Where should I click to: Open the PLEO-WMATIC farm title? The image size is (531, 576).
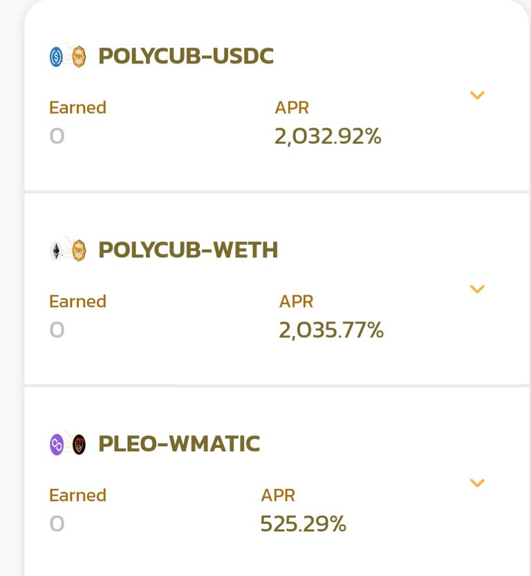179,444
